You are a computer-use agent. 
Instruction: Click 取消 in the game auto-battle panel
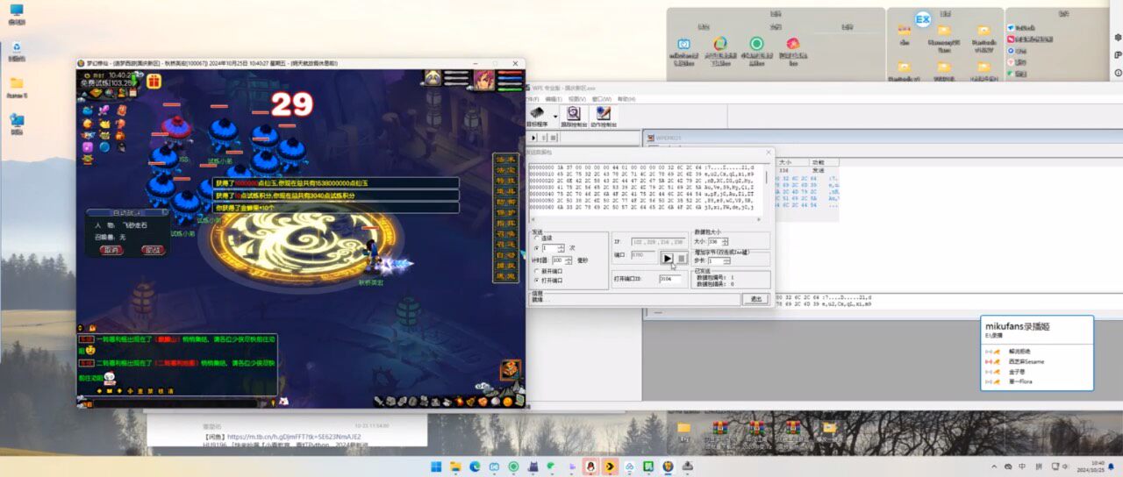(x=111, y=250)
